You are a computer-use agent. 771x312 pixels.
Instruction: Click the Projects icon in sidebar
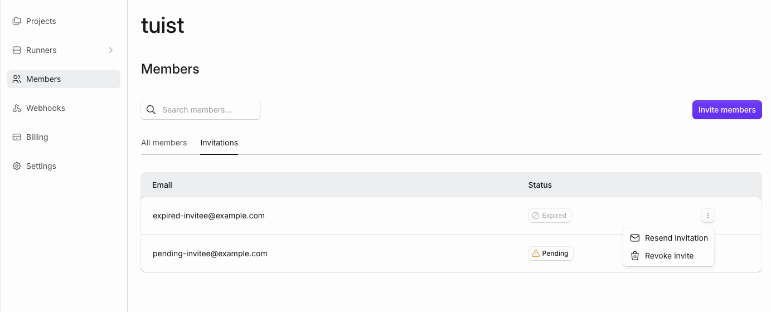(x=17, y=21)
